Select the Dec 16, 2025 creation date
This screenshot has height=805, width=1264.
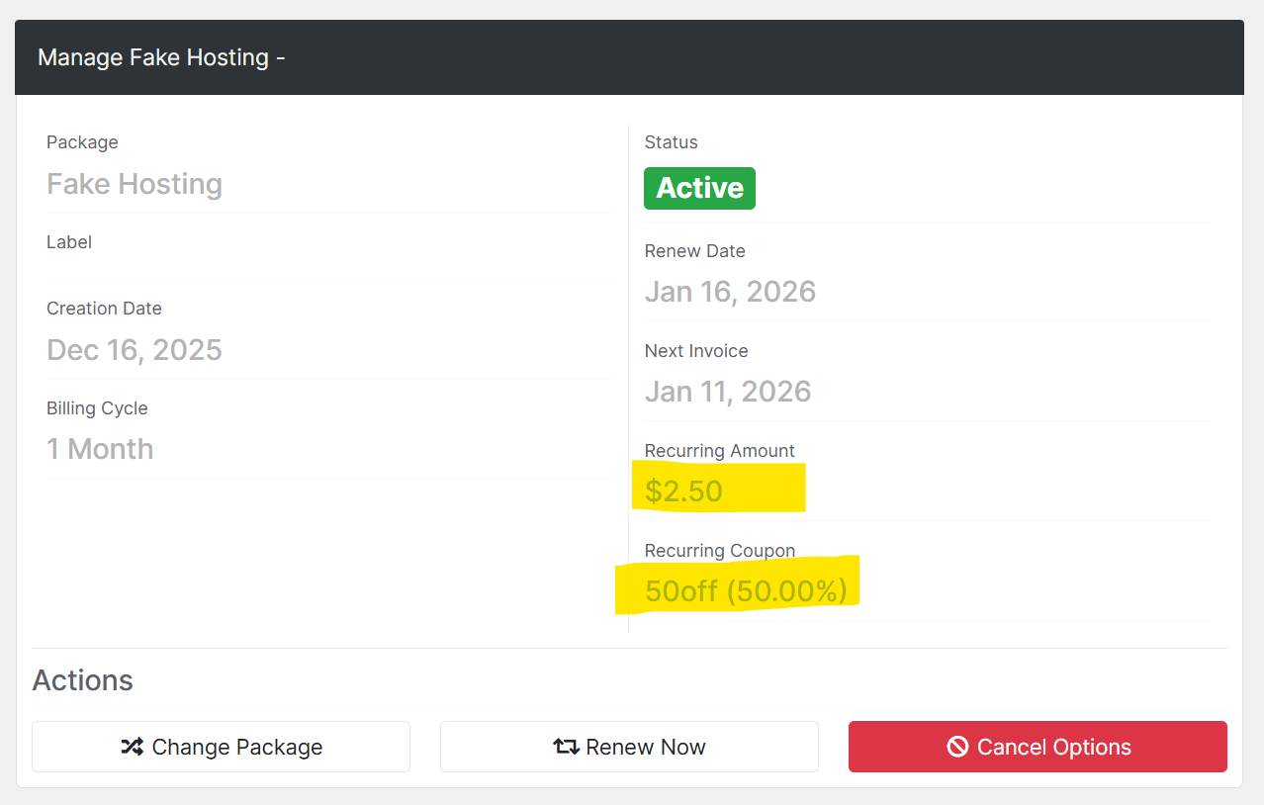pos(135,350)
